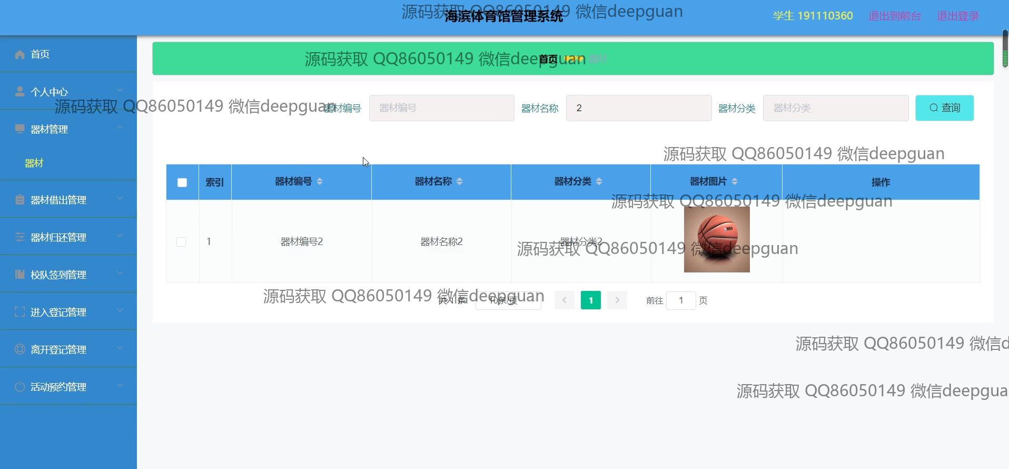Open the items-per-page dropdown

coord(508,301)
